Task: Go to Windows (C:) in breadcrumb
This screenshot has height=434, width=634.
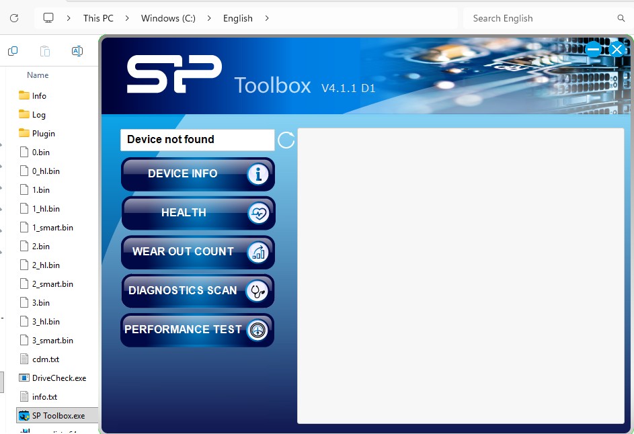Action: tap(168, 18)
